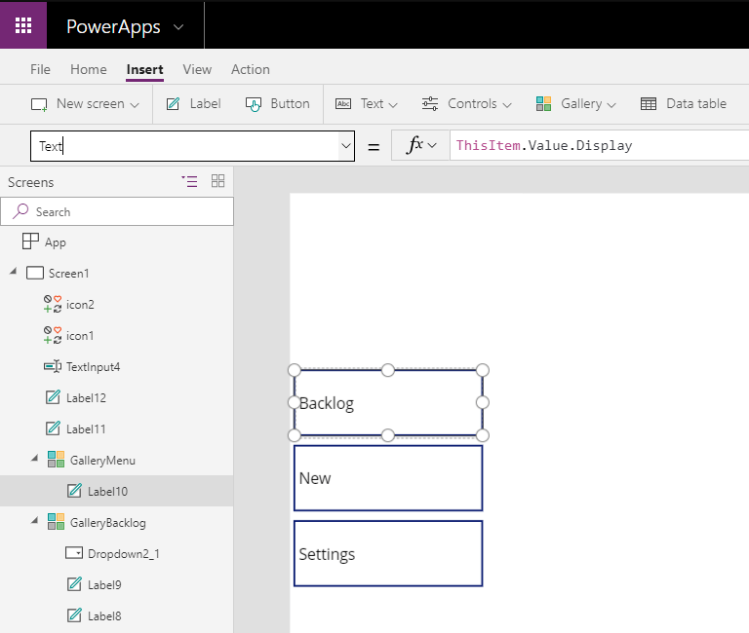Switch to the Action tab
The image size is (749, 633).
tap(251, 70)
